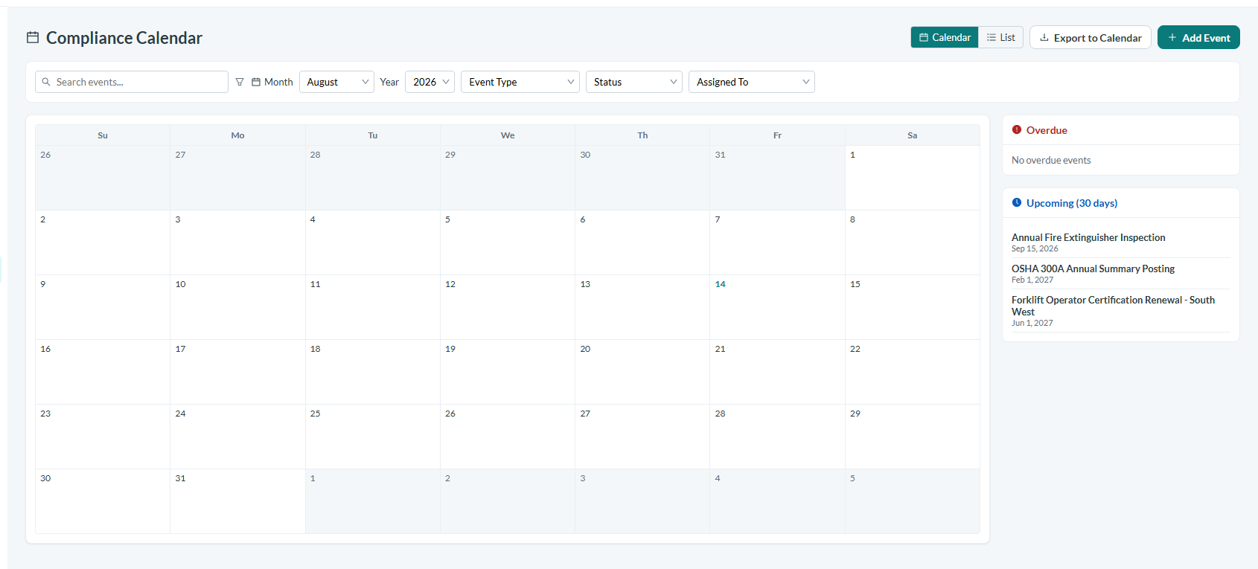
Task: Open the OSHA 300A Annual Summary Posting event
Action: click(1093, 269)
